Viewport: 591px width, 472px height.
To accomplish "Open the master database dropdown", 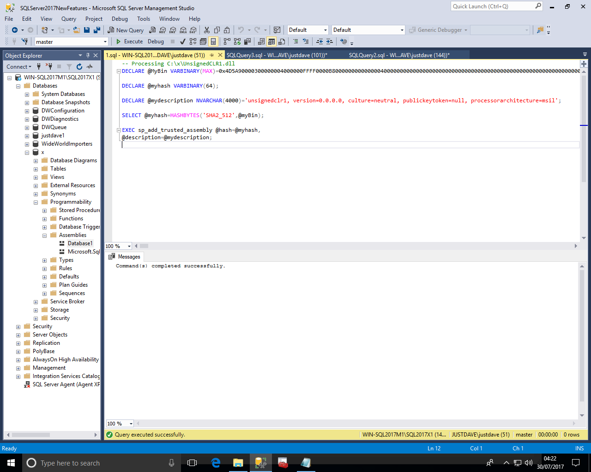I will pos(105,42).
